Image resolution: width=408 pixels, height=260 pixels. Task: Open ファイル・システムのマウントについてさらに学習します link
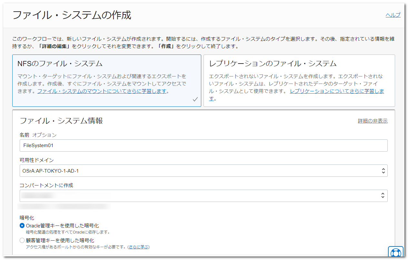point(102,91)
